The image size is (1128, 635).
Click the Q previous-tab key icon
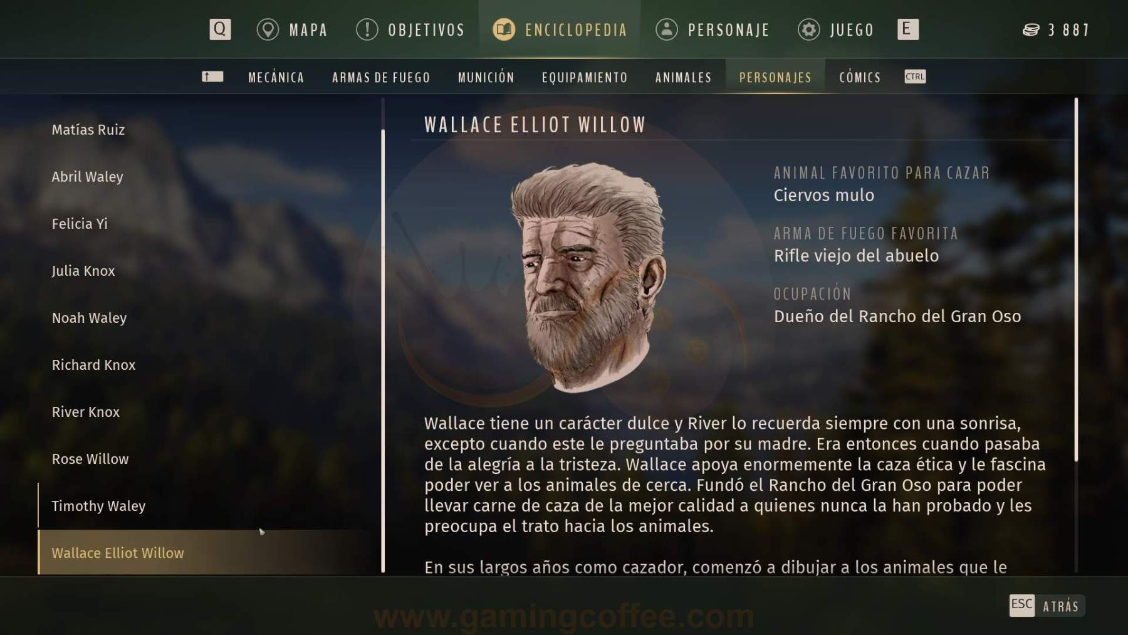(220, 29)
